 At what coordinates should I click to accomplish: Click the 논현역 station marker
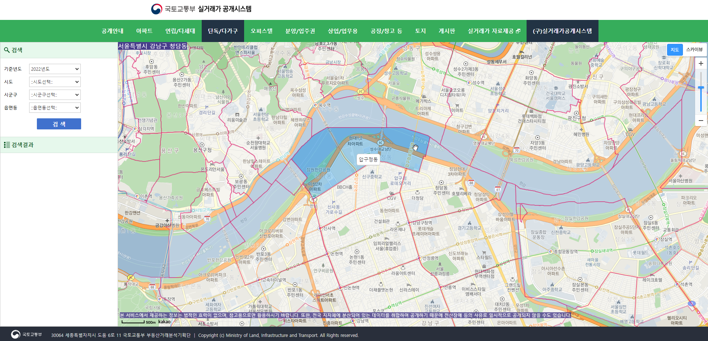328,254
